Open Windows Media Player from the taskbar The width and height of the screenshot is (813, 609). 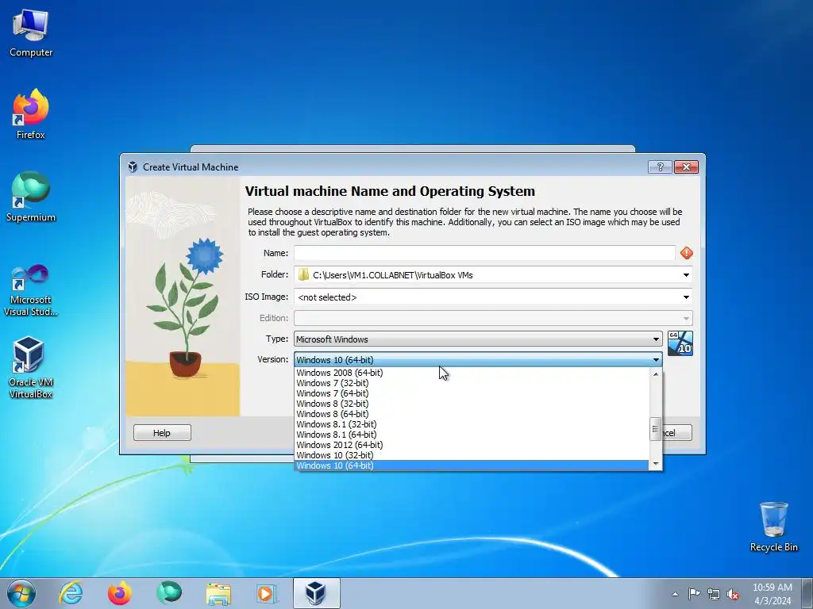pos(267,593)
